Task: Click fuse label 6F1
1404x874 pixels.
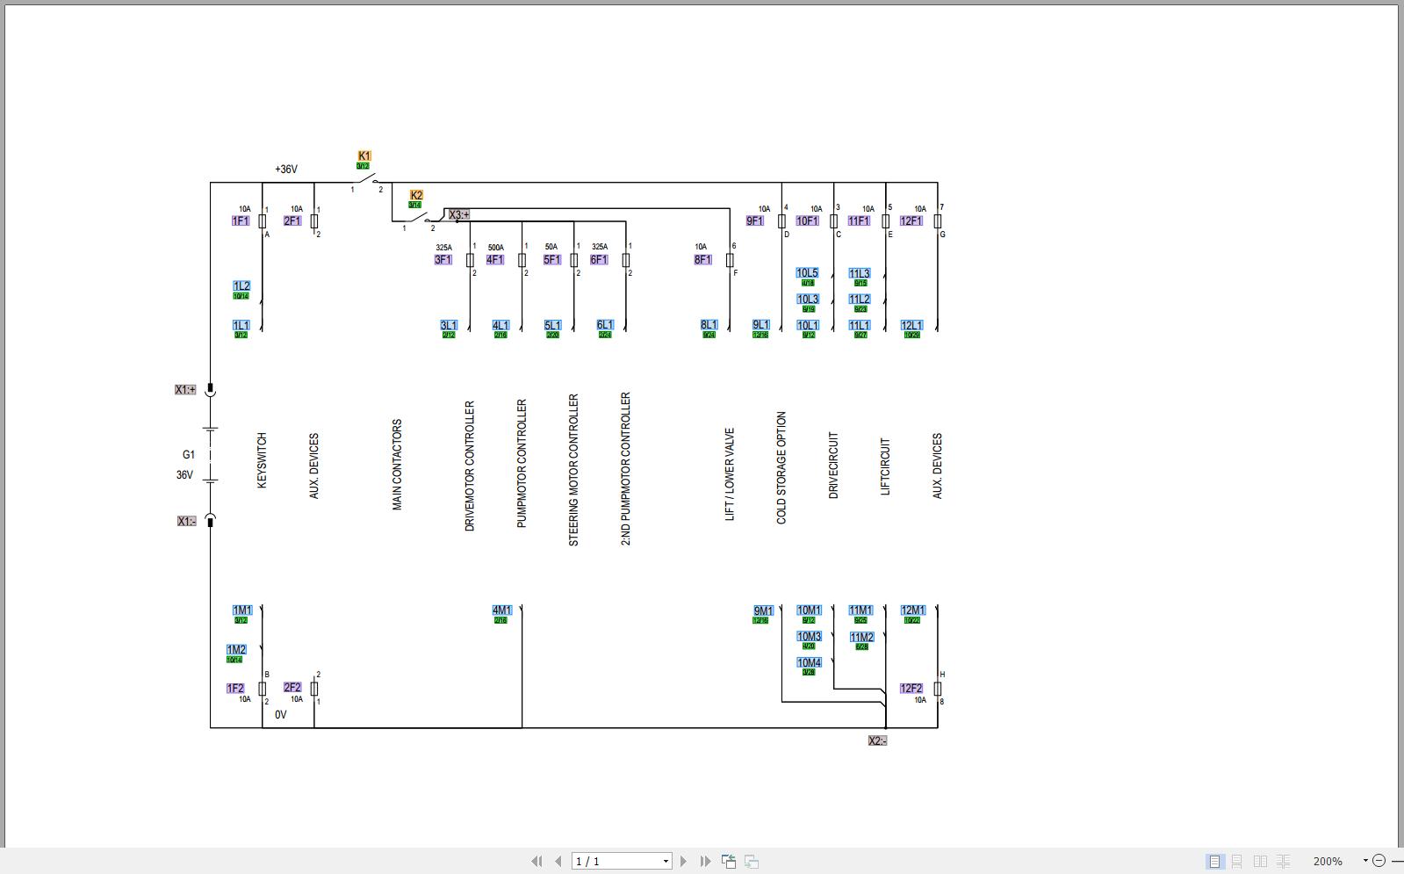Action: [599, 260]
